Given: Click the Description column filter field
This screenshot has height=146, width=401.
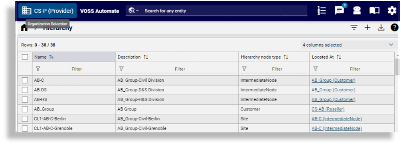Looking at the screenshot, I should [180, 69].
